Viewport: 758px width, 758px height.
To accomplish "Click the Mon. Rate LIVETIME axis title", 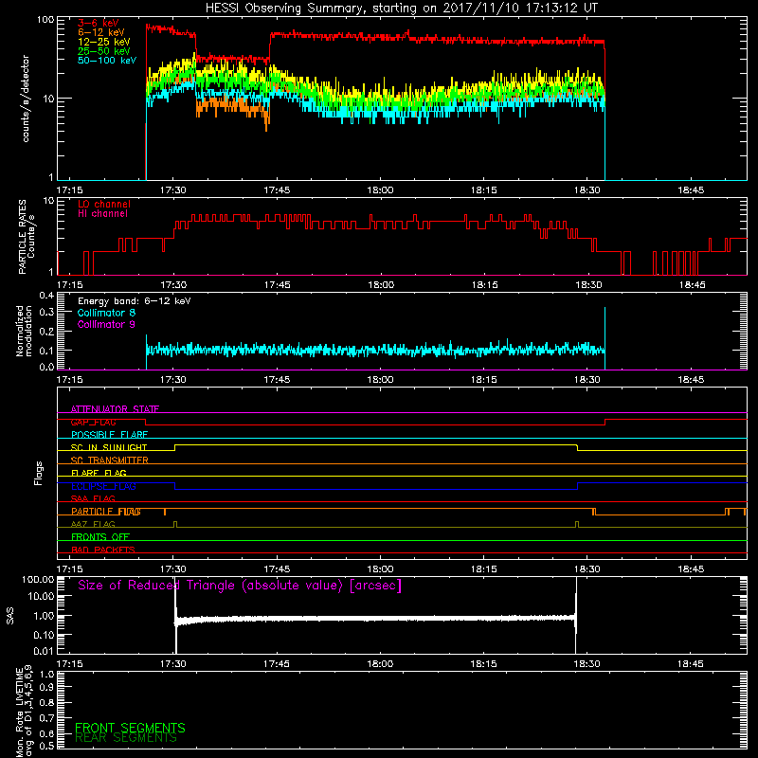I will 25,712.
